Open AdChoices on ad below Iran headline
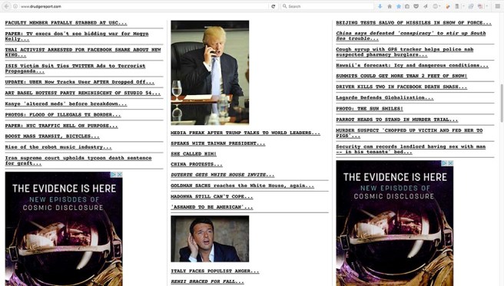Screen dimensions: 504x286 tap(114, 174)
